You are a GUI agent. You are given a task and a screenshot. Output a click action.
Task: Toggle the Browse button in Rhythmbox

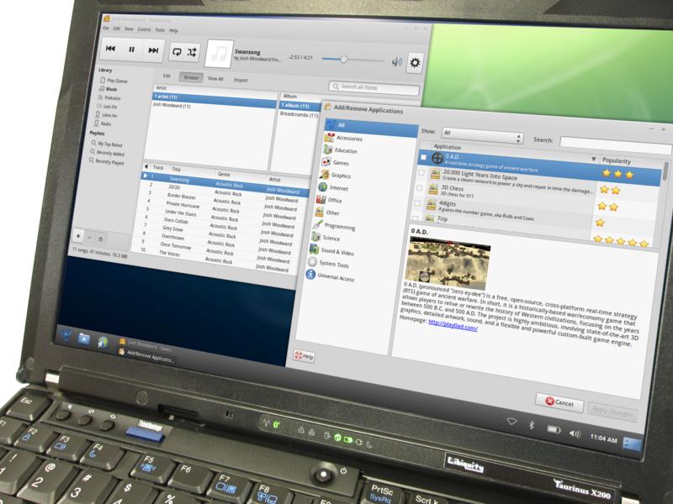[x=191, y=77]
